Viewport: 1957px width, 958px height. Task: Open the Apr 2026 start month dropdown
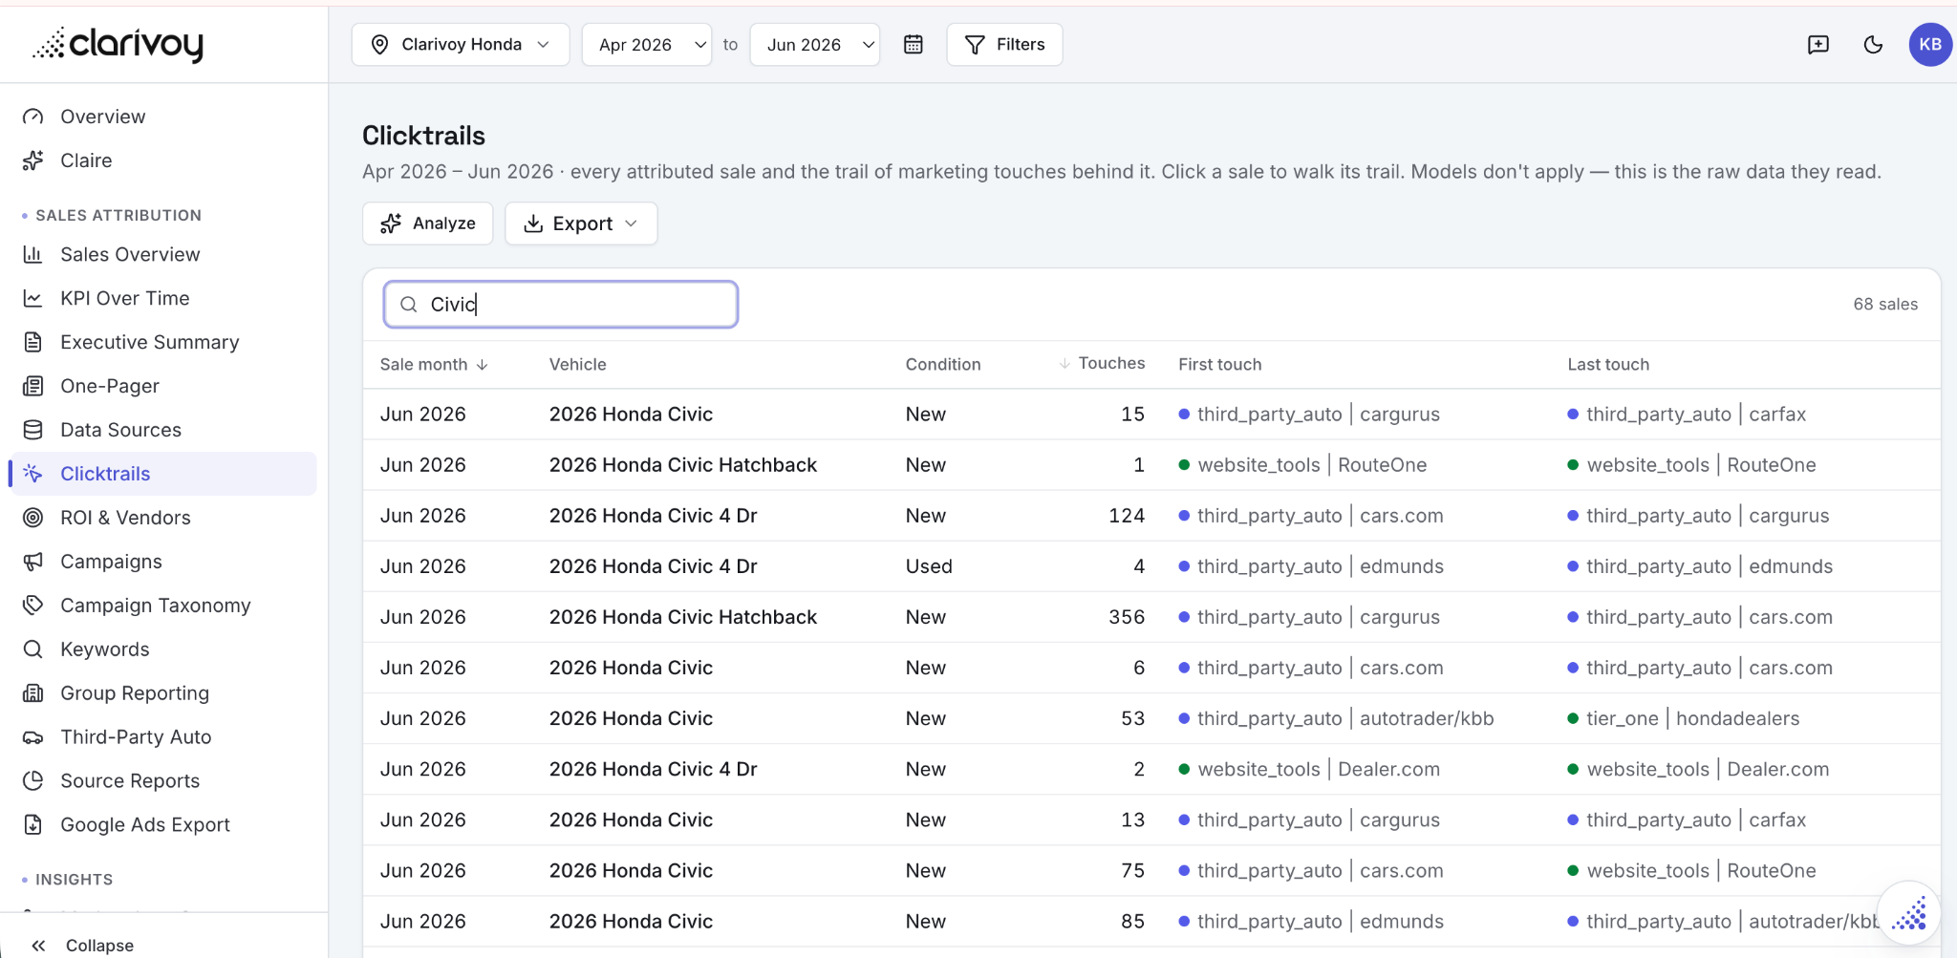point(647,44)
